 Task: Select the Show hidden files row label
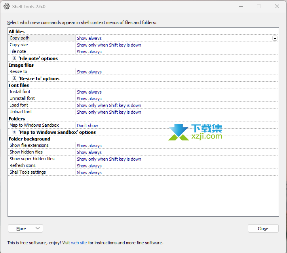26,152
